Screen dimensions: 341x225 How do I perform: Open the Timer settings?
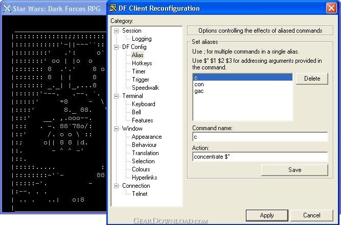click(139, 71)
